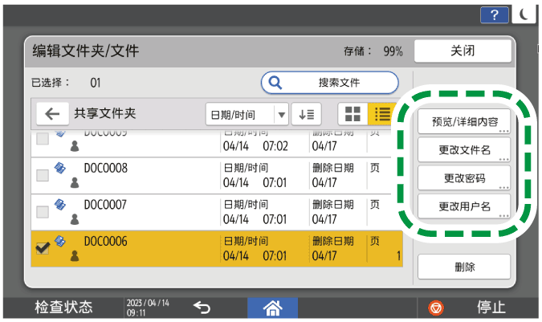Switch to list view icon
Screen dimensions: 542x322
click(378, 114)
